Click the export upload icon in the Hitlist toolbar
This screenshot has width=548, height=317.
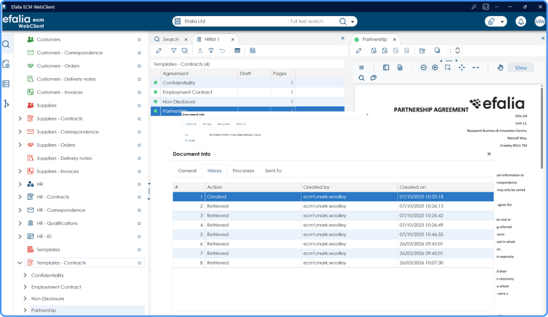200,51
